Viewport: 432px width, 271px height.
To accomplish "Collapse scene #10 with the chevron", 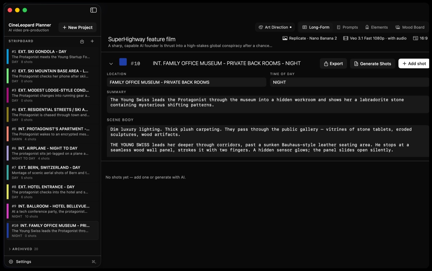I will coord(111,64).
